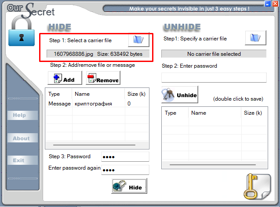The image size is (280, 207).
Task: Click the Add file button
Action: coord(65,78)
